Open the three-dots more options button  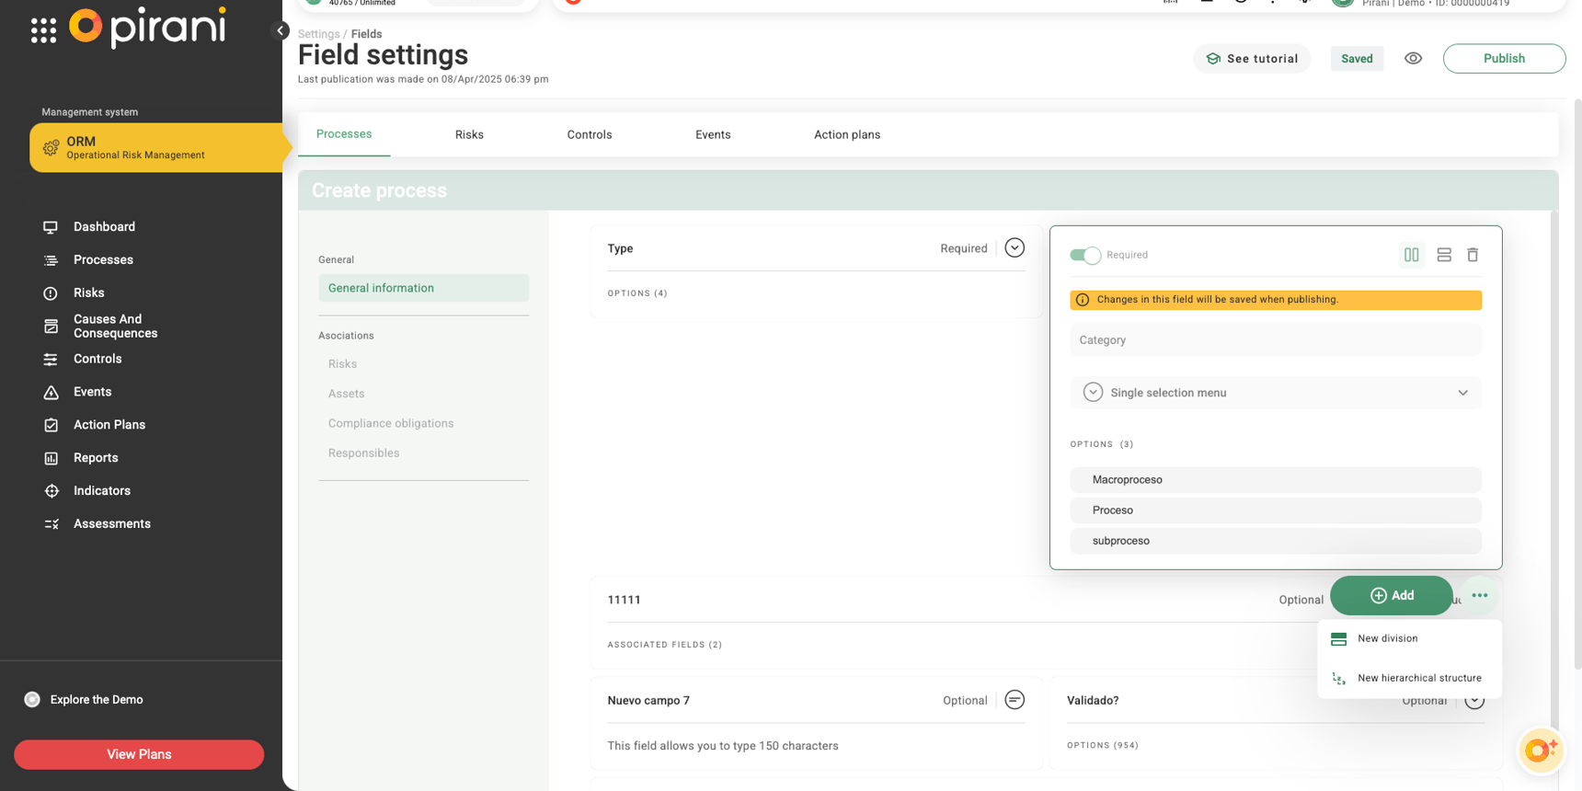pos(1479,595)
